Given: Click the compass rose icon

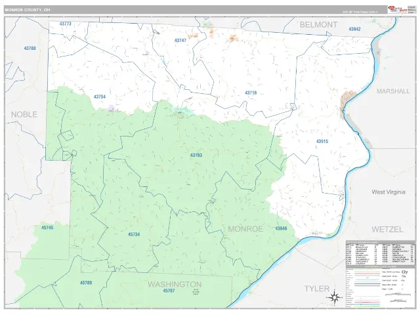Looking at the screenshot, I should coord(334,297).
